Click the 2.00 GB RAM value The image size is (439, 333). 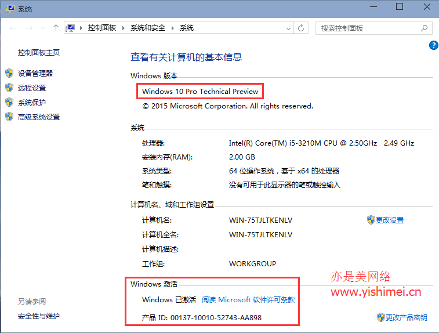(x=242, y=157)
